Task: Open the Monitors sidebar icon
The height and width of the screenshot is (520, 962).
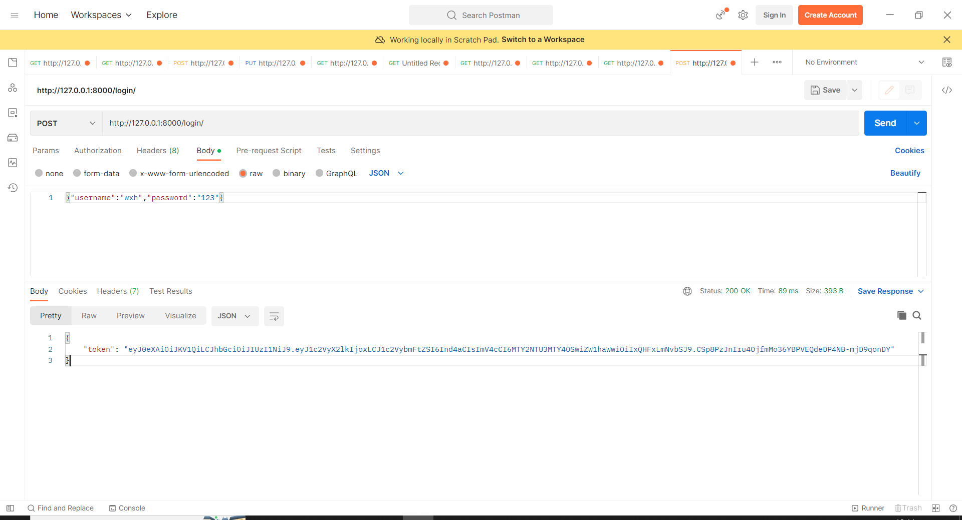Action: point(13,163)
